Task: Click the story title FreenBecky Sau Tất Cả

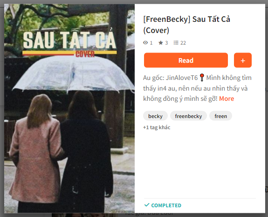Action: [187, 25]
